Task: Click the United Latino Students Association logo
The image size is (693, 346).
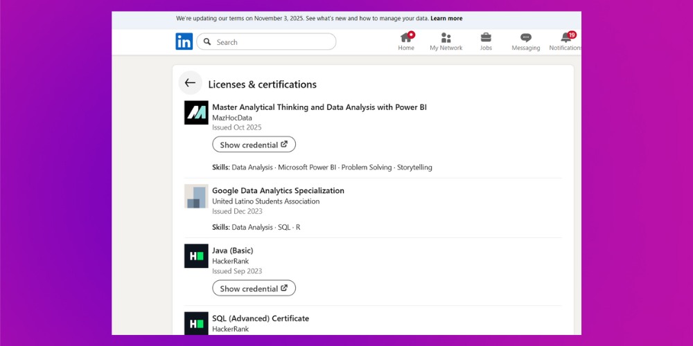Action: (196, 196)
